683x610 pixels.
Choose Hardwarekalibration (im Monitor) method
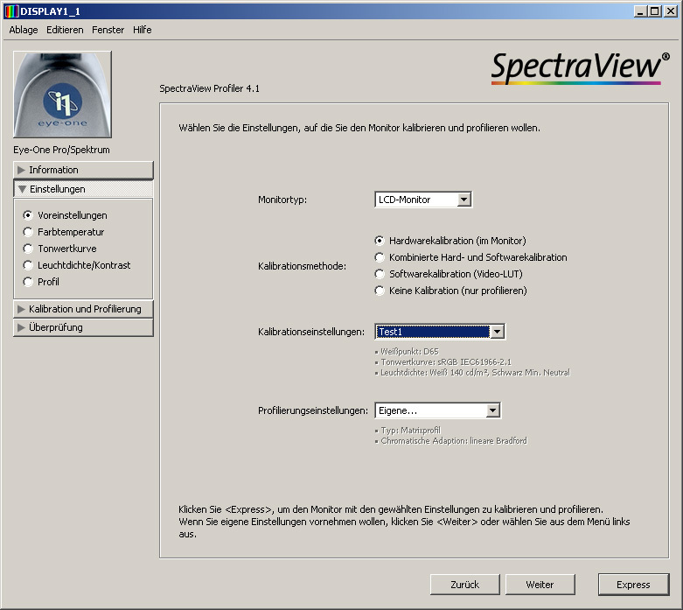450,241
